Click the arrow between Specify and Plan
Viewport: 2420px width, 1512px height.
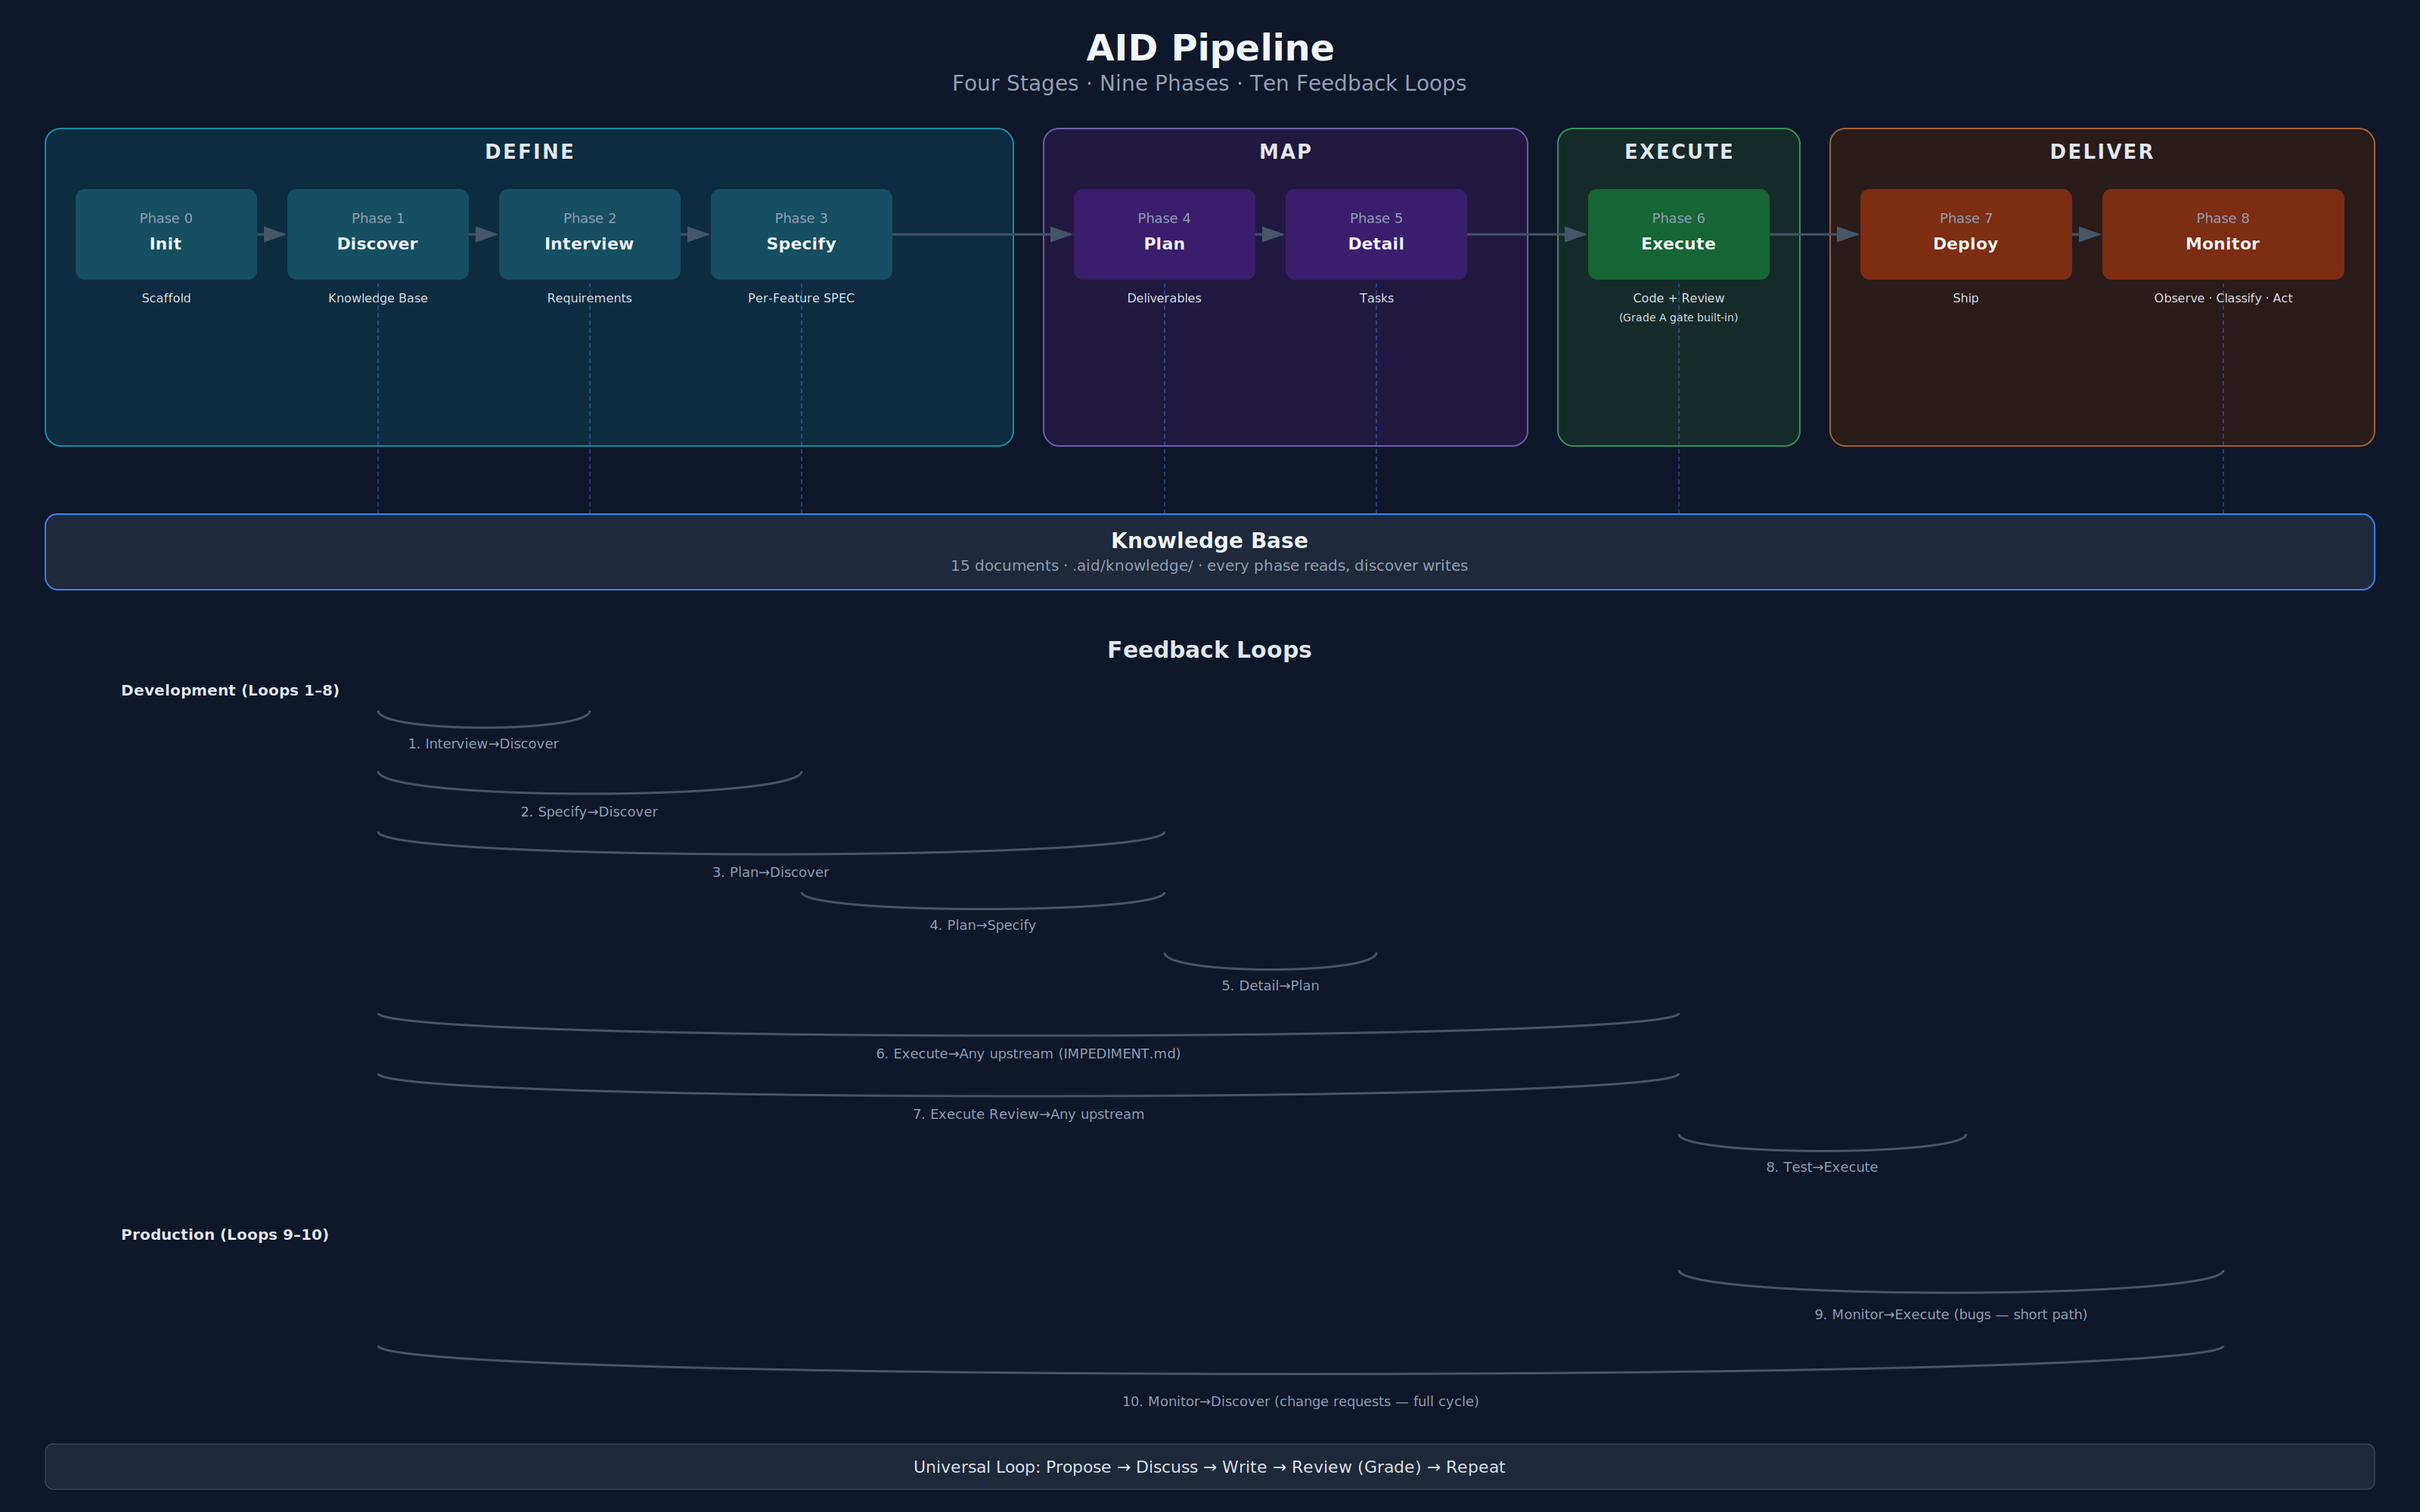click(x=975, y=235)
